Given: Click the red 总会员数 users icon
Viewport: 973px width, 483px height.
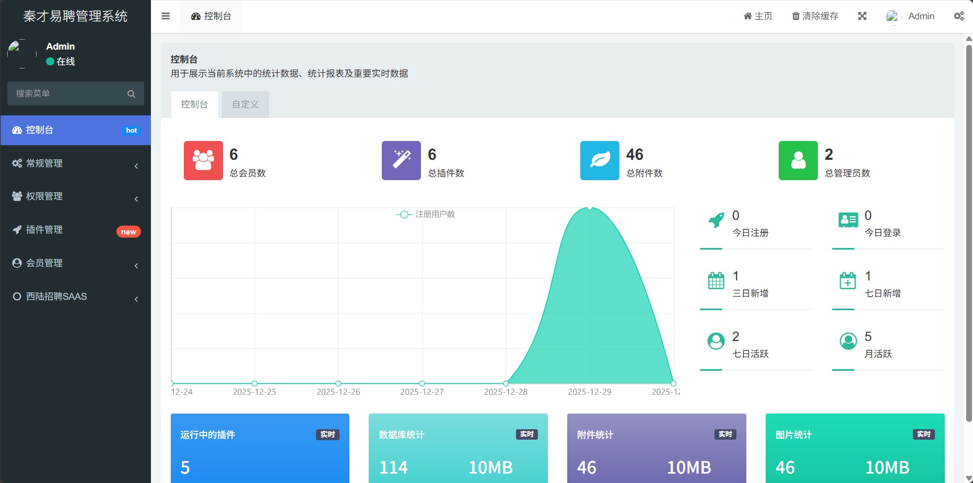Looking at the screenshot, I should coord(203,160).
